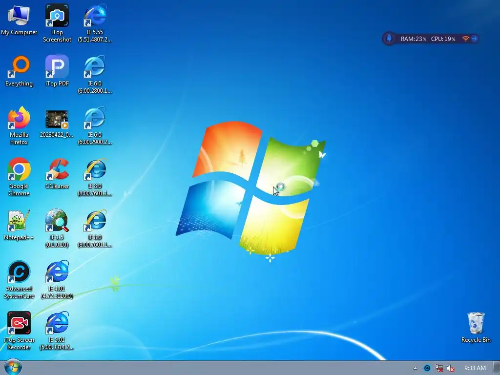The width and height of the screenshot is (500, 375).
Task: Select the IE 4.01 (4.72.3110.0) shortcut
Action: click(57, 280)
